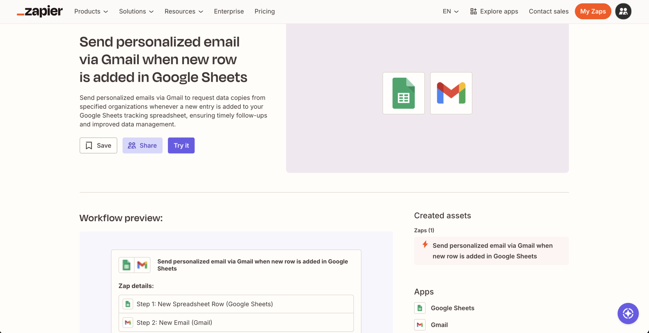
Task: Click the My Zaps button
Action: [593, 11]
